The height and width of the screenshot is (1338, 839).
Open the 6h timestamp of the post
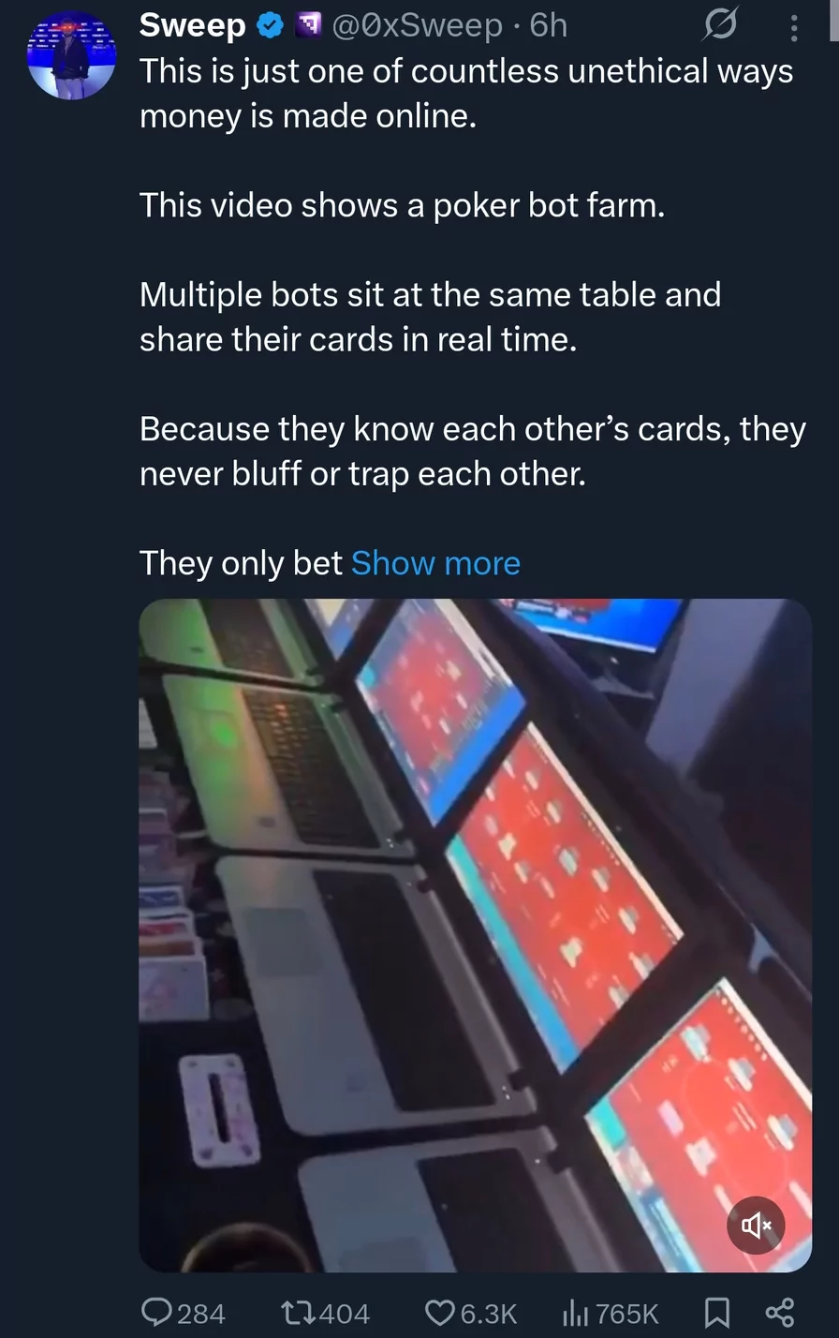(x=549, y=26)
